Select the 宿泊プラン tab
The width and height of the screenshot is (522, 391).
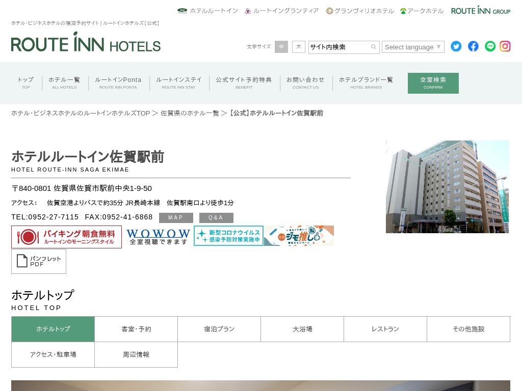pyautogui.click(x=219, y=329)
